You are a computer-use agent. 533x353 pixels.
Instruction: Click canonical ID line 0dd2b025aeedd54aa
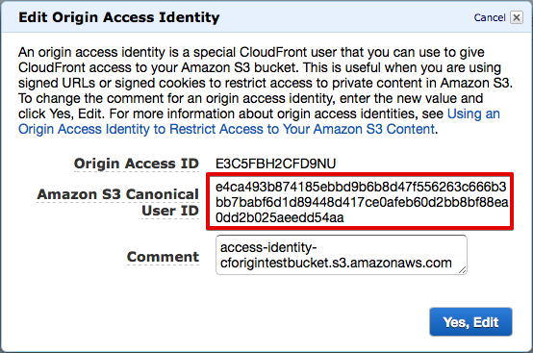click(280, 217)
